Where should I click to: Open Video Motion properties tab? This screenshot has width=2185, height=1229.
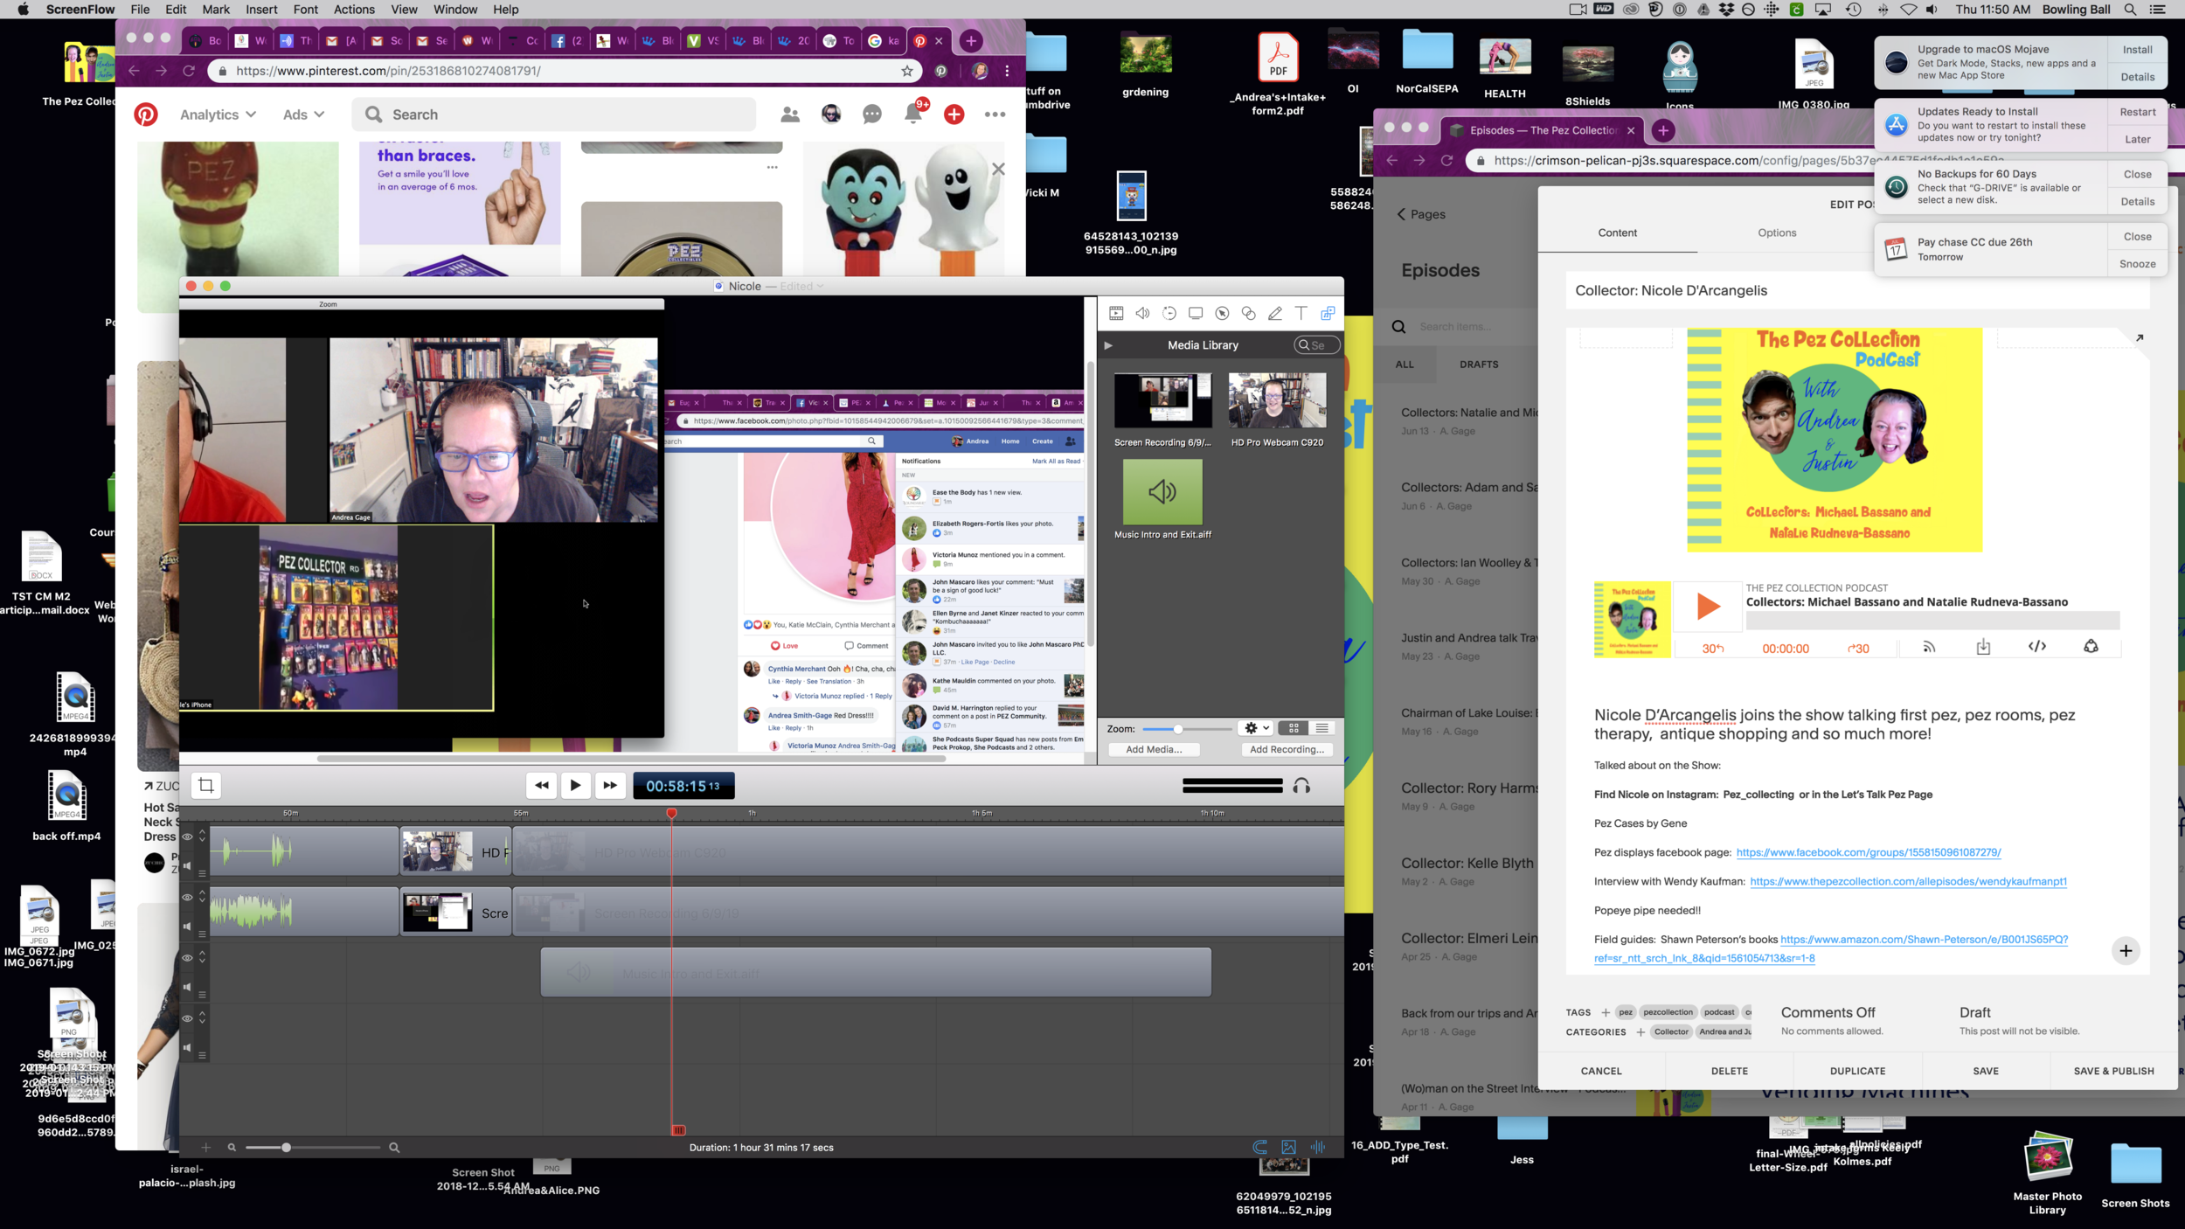1169,313
